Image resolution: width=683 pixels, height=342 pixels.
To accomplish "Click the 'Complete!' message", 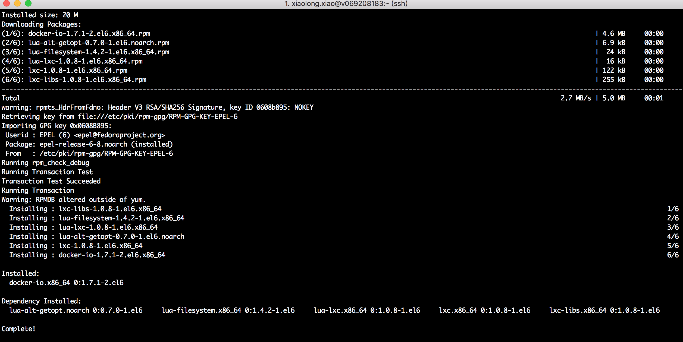I will (x=18, y=329).
